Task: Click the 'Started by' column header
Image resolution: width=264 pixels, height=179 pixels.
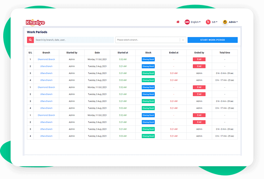Action: (x=72, y=52)
